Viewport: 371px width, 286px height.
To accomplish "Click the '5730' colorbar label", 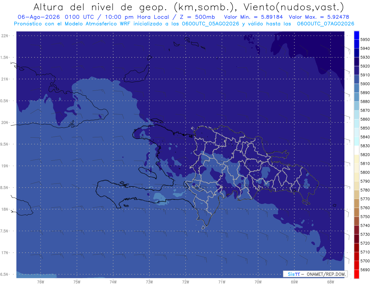I will pos(365,234).
